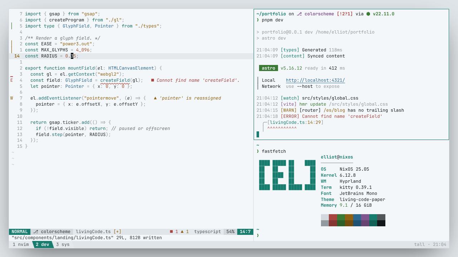458x257 pixels.
Task: Click the 'elliot@nixos' fastfetch header
Action: coord(337,157)
